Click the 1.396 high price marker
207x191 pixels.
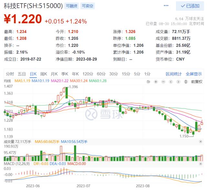(x=73, y=87)
